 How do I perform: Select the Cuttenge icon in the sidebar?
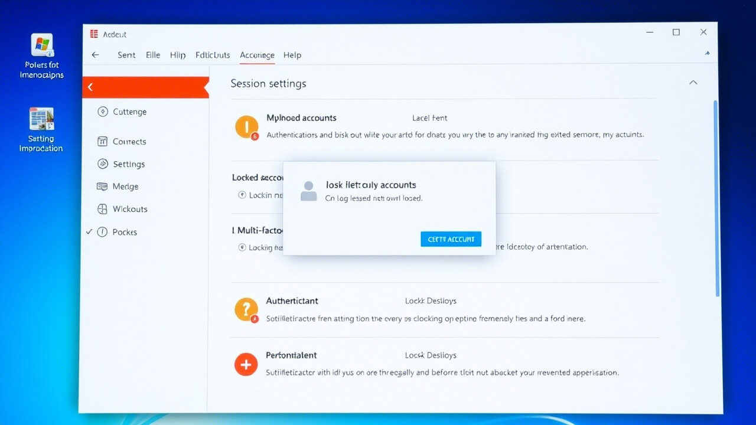point(105,112)
